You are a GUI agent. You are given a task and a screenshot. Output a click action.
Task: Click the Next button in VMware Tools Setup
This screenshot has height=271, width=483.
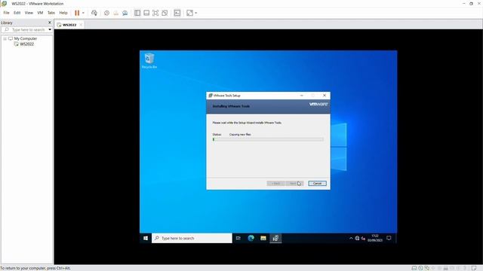coord(294,184)
